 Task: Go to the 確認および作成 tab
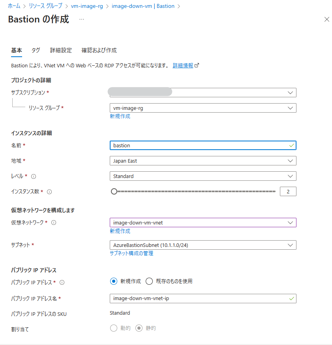point(99,50)
